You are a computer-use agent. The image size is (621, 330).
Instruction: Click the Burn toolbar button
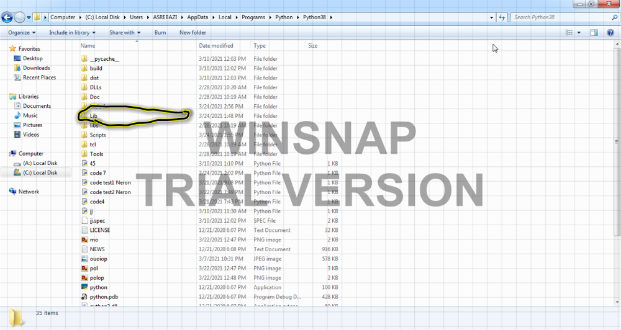pos(160,32)
